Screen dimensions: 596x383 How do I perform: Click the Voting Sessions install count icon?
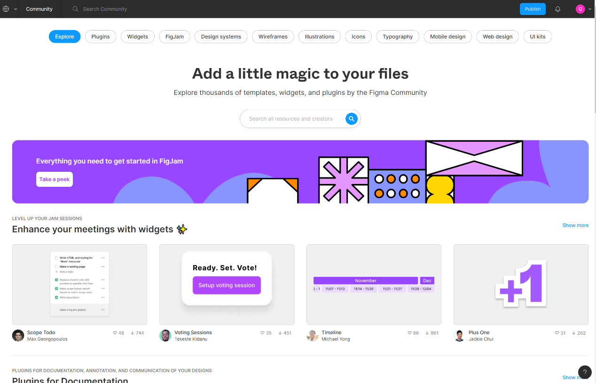pos(280,333)
